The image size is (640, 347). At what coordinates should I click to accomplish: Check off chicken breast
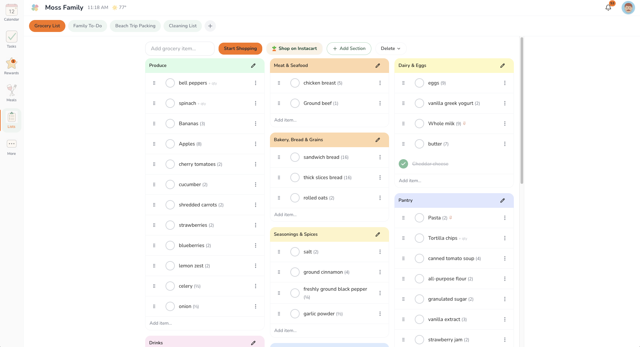point(295,83)
